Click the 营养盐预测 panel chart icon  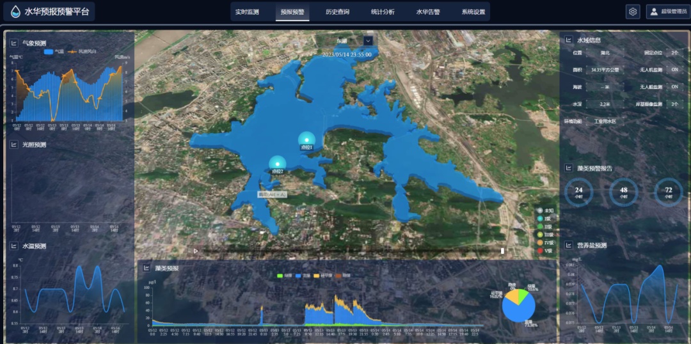point(568,245)
